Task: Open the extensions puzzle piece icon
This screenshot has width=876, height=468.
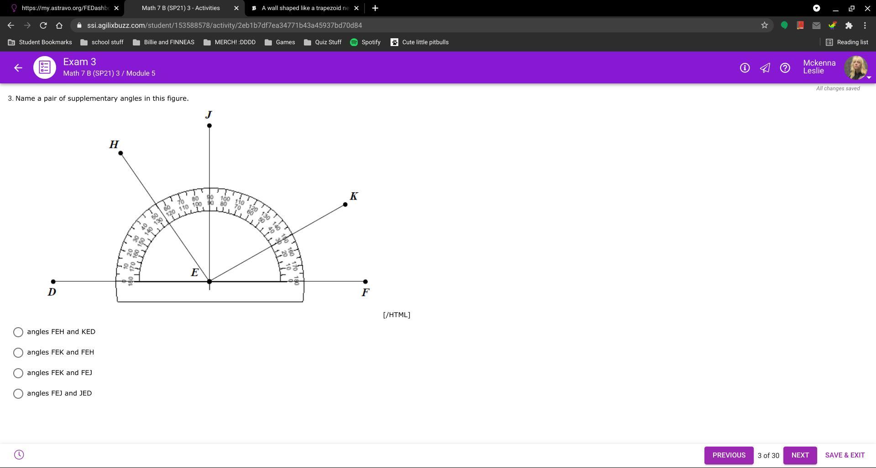Action: tap(849, 26)
